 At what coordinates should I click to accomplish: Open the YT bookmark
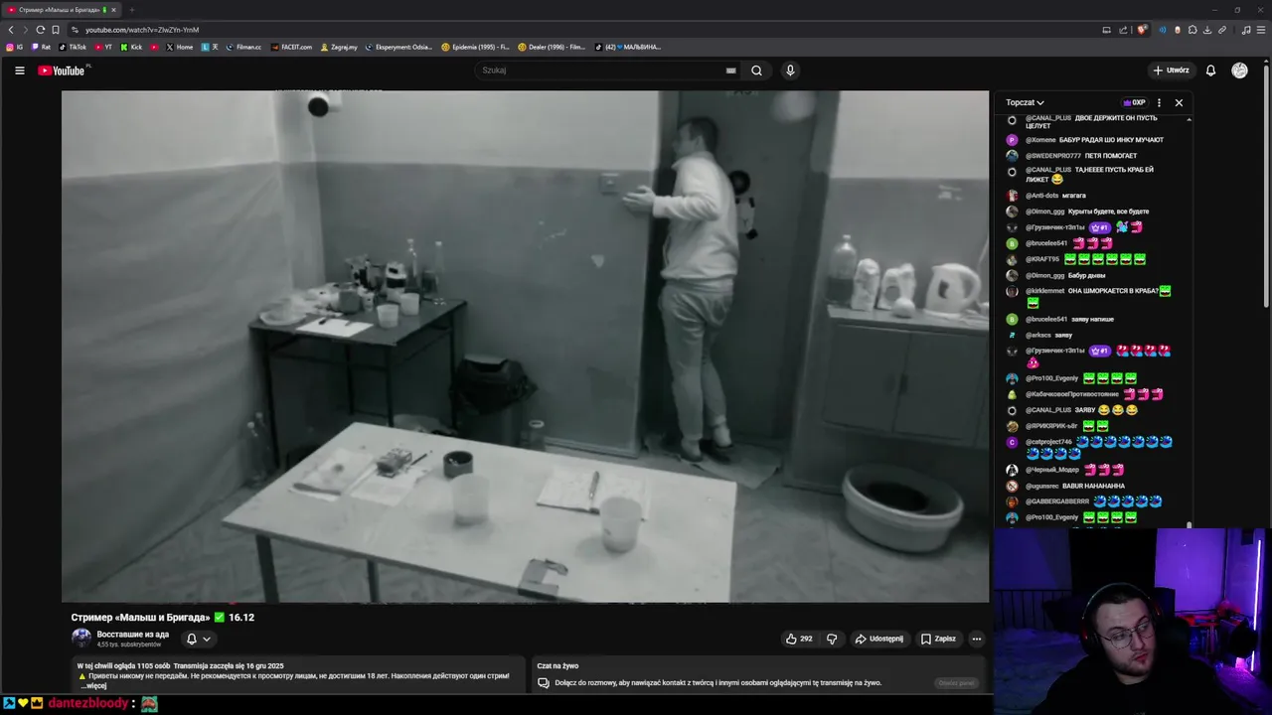104,47
